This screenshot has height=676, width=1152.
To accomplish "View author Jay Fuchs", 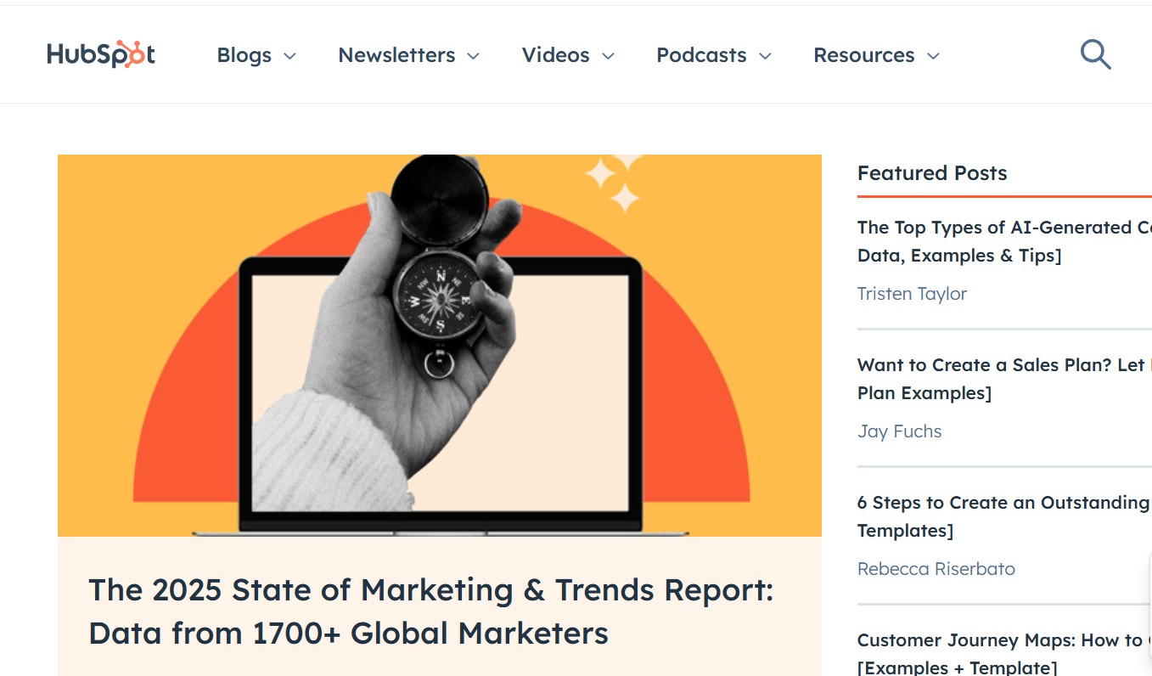I will (899, 431).
